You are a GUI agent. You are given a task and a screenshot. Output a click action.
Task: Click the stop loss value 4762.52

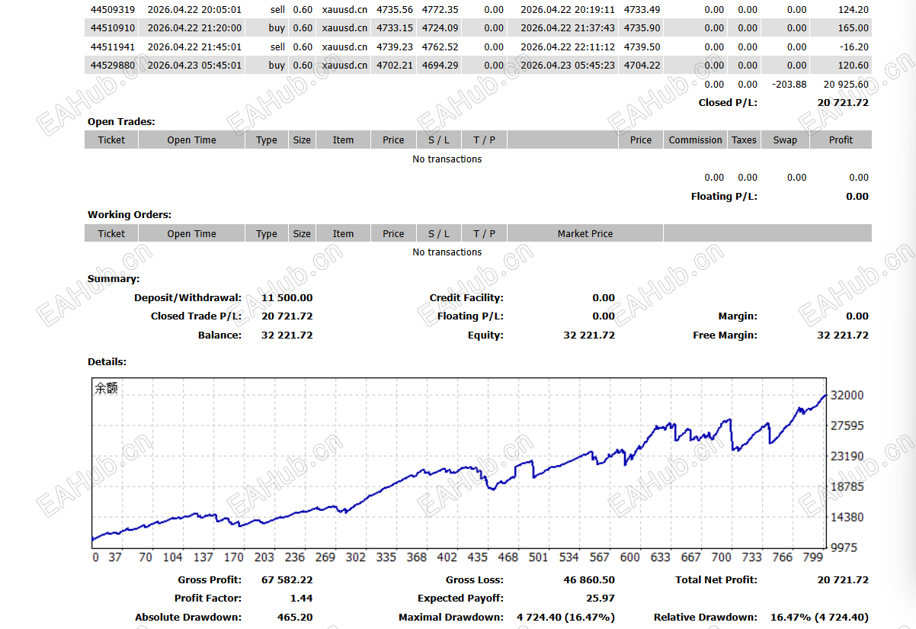(440, 47)
